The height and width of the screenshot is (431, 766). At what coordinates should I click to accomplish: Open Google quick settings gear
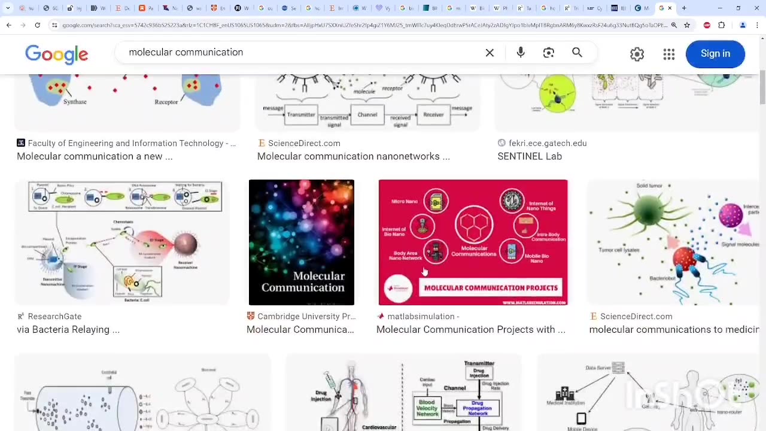coord(637,54)
